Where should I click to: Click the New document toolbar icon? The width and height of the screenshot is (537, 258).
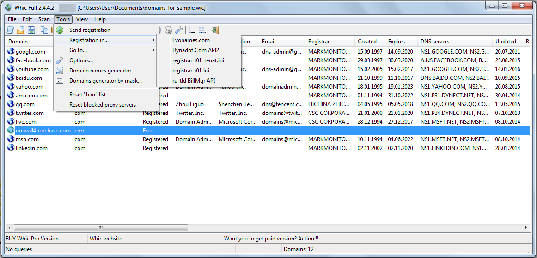click(10, 30)
